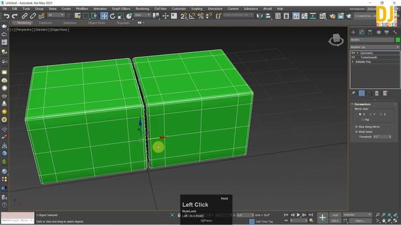Open the reference coordinate system View dropdown
The image size is (401, 225).
point(142,15)
